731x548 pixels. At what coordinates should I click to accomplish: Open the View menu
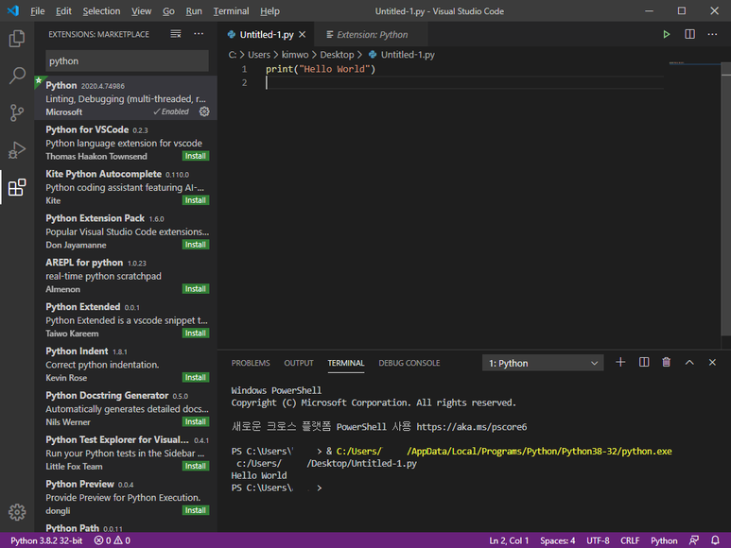coord(141,11)
